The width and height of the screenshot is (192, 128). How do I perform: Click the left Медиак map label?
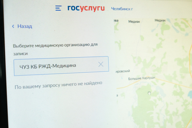point(134,22)
